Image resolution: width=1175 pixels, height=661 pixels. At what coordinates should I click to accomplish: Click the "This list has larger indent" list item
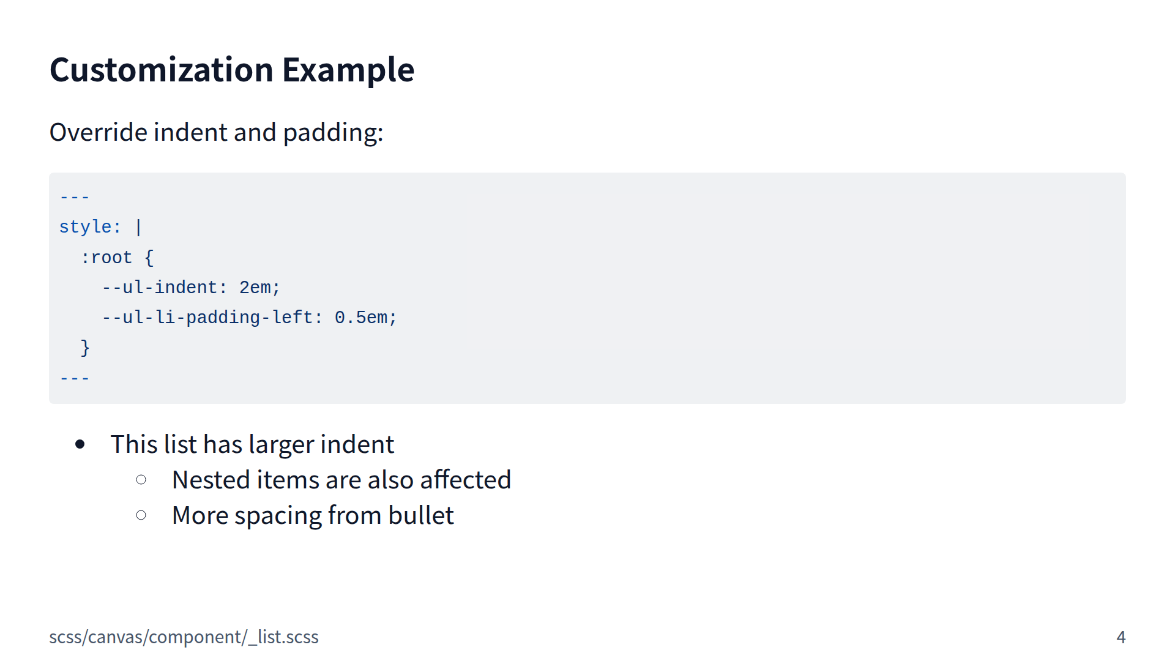tap(252, 444)
